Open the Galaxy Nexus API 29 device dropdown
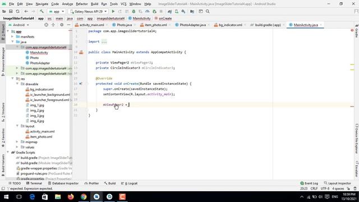Image resolution: width=359 pixels, height=202 pixels. click(x=88, y=11)
